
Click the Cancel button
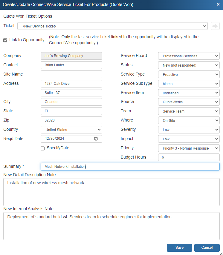pyautogui.click(x=207, y=248)
